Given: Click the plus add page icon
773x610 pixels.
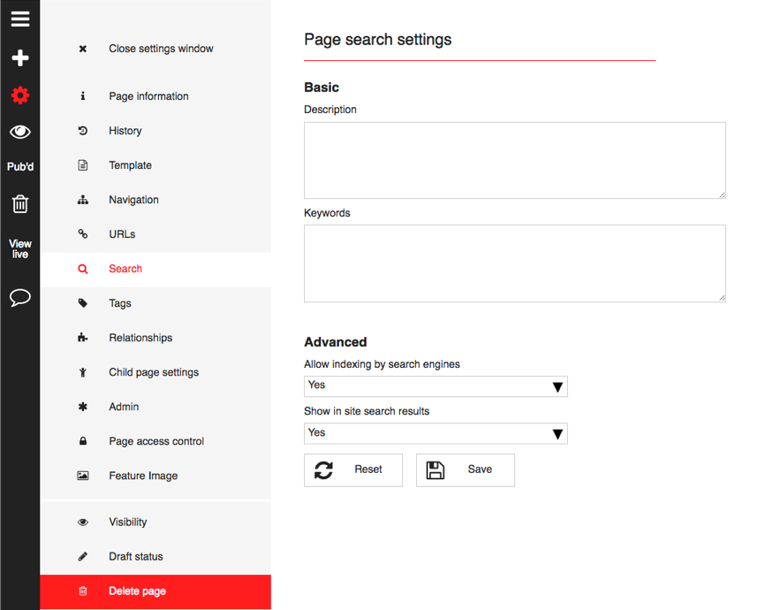Looking at the screenshot, I should pos(20,57).
